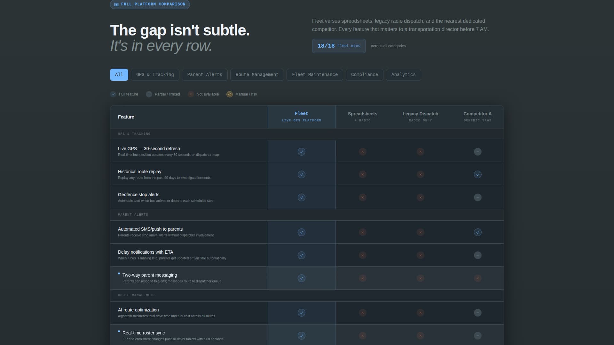Select the All filter tab
The height and width of the screenshot is (345, 614).
[119, 75]
